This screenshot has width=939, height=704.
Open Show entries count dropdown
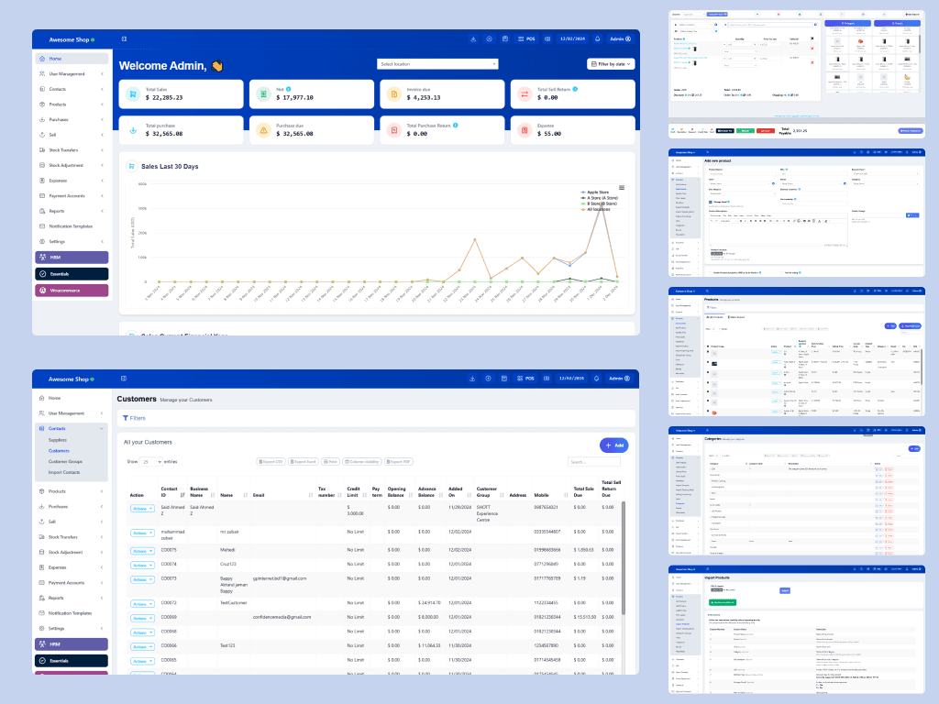tap(151, 462)
